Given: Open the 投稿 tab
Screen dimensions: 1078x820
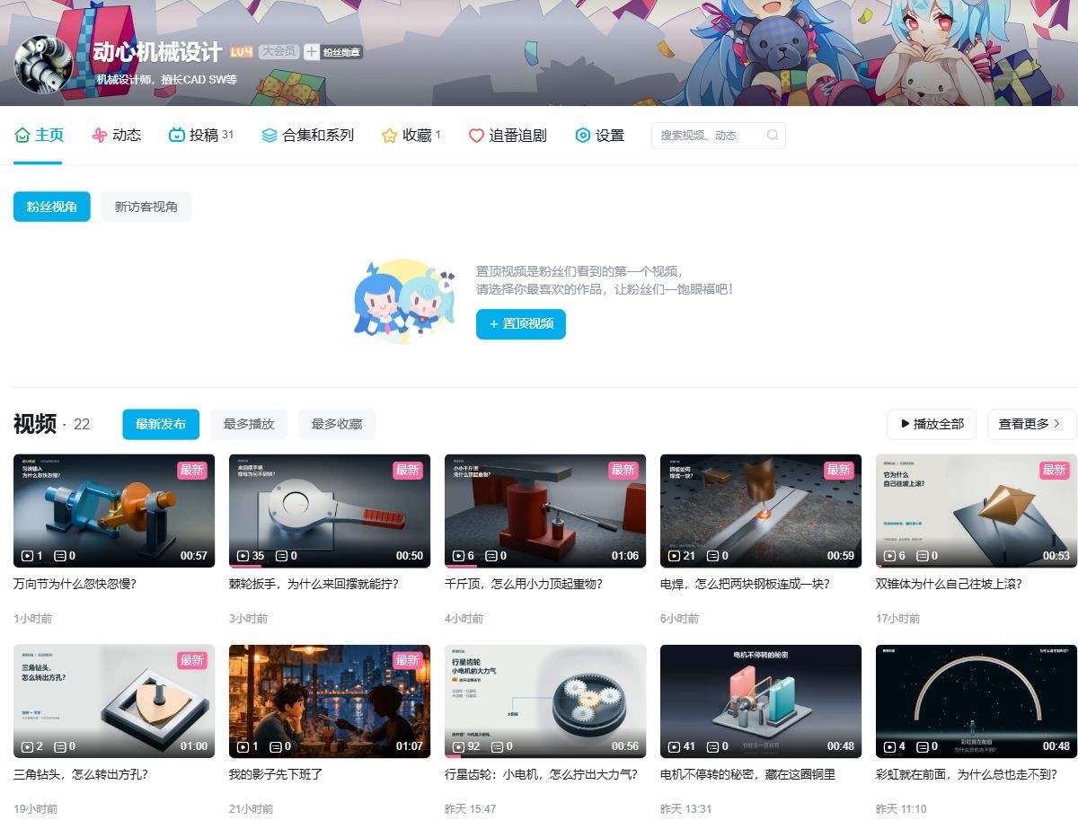Looking at the screenshot, I should point(201,136).
